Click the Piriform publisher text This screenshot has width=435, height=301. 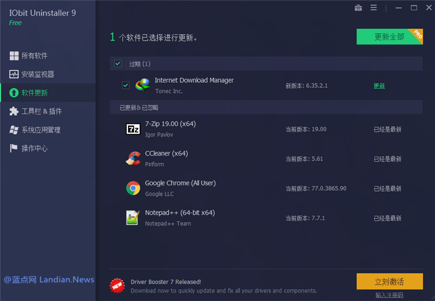point(155,164)
